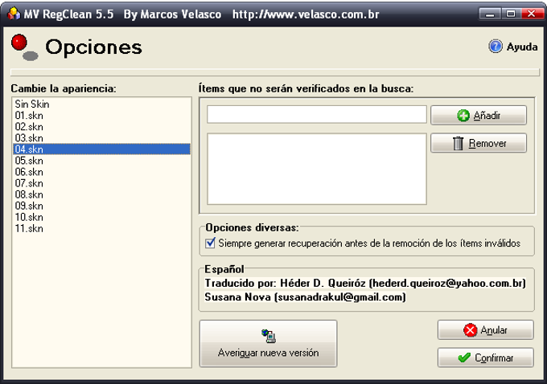Image resolution: width=547 pixels, height=384 pixels.
Task: Select 07.skn skin
Action: coord(101,183)
